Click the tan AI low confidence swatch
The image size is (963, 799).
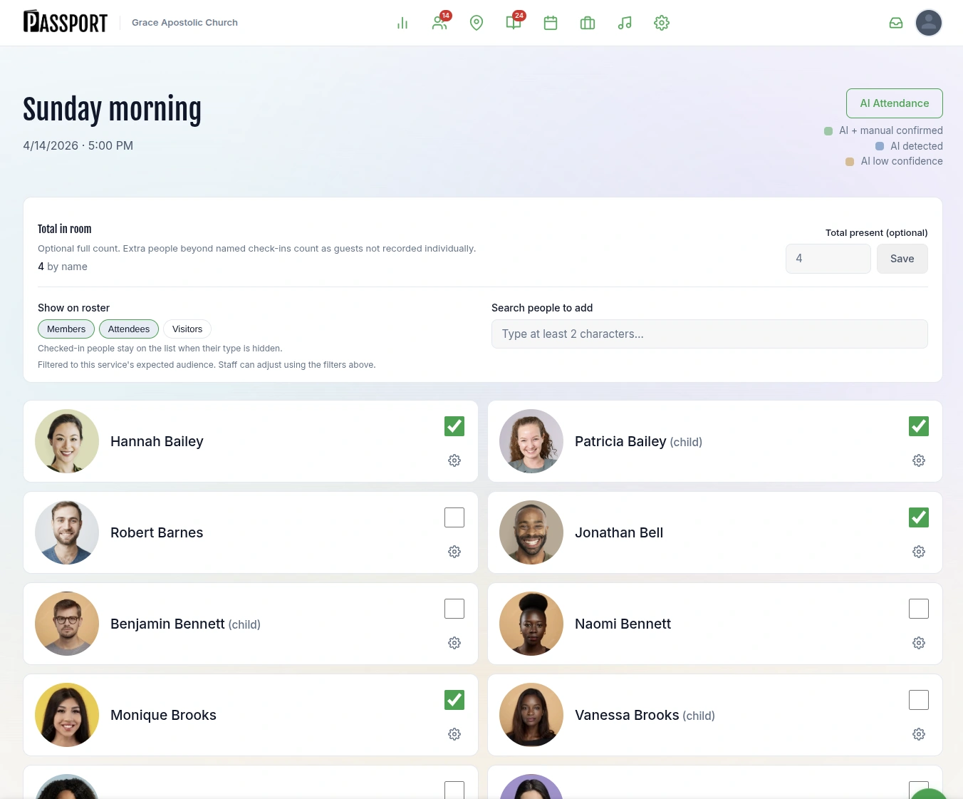[850, 162]
